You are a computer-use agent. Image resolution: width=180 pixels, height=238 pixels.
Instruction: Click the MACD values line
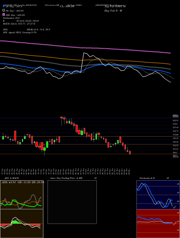click(19, 24)
